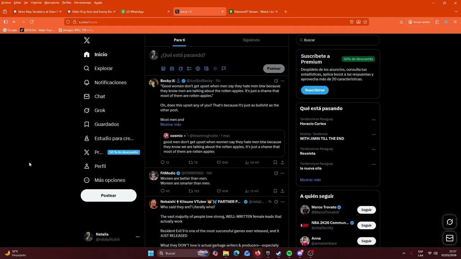
Task: Open Spotify from the taskbar
Action: [x=289, y=253]
